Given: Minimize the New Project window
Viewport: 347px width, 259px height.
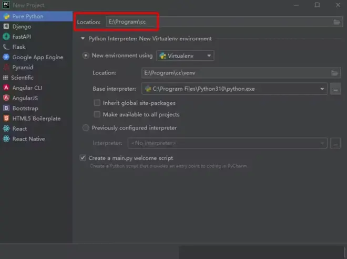Looking at the screenshot, I should click(297, 5).
